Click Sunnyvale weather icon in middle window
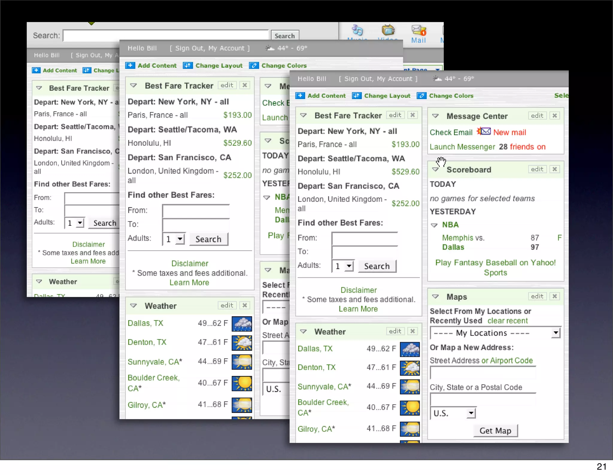Image resolution: width=613 pixels, height=475 pixels. pyautogui.click(x=242, y=362)
